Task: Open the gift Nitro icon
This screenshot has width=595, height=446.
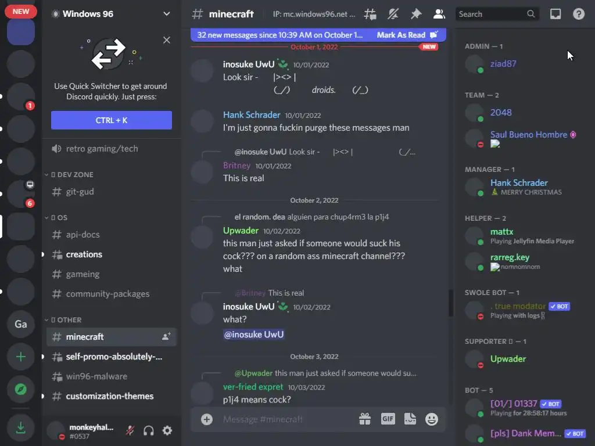Action: pyautogui.click(x=365, y=419)
